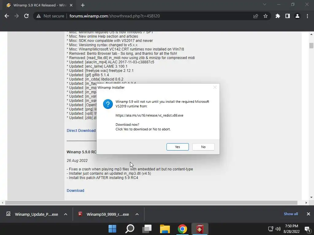Viewport: 314px width, 235px height.
Task: Click 'Updated: [enc_lame] LAME 3.100.1' line
Action: (x=97, y=66)
